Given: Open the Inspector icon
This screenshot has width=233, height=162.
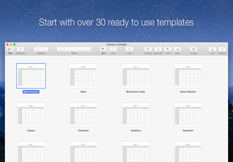Looking at the screenshot, I should click(x=222, y=49).
